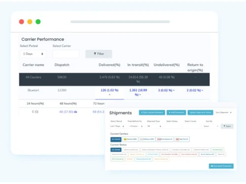Focus the Select Carrier field in Carrier Performance
This screenshot has width=246, height=184.
coord(66,54)
